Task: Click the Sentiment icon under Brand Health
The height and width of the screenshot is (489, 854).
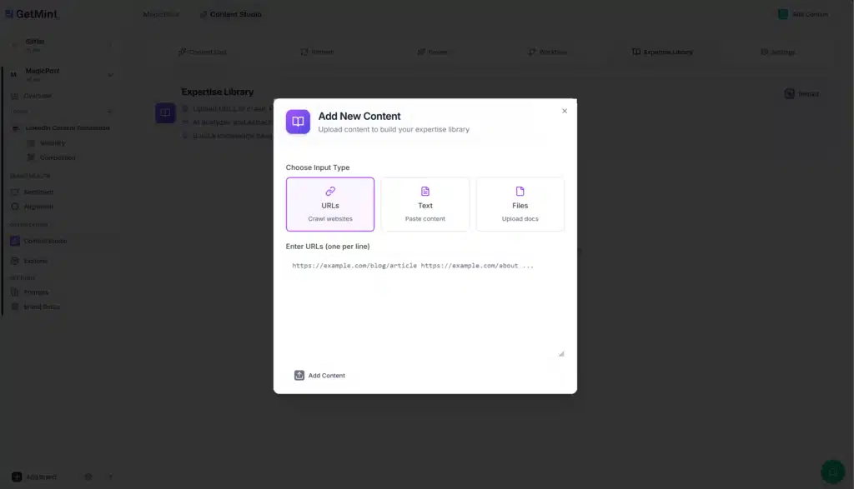Action: coord(17,192)
